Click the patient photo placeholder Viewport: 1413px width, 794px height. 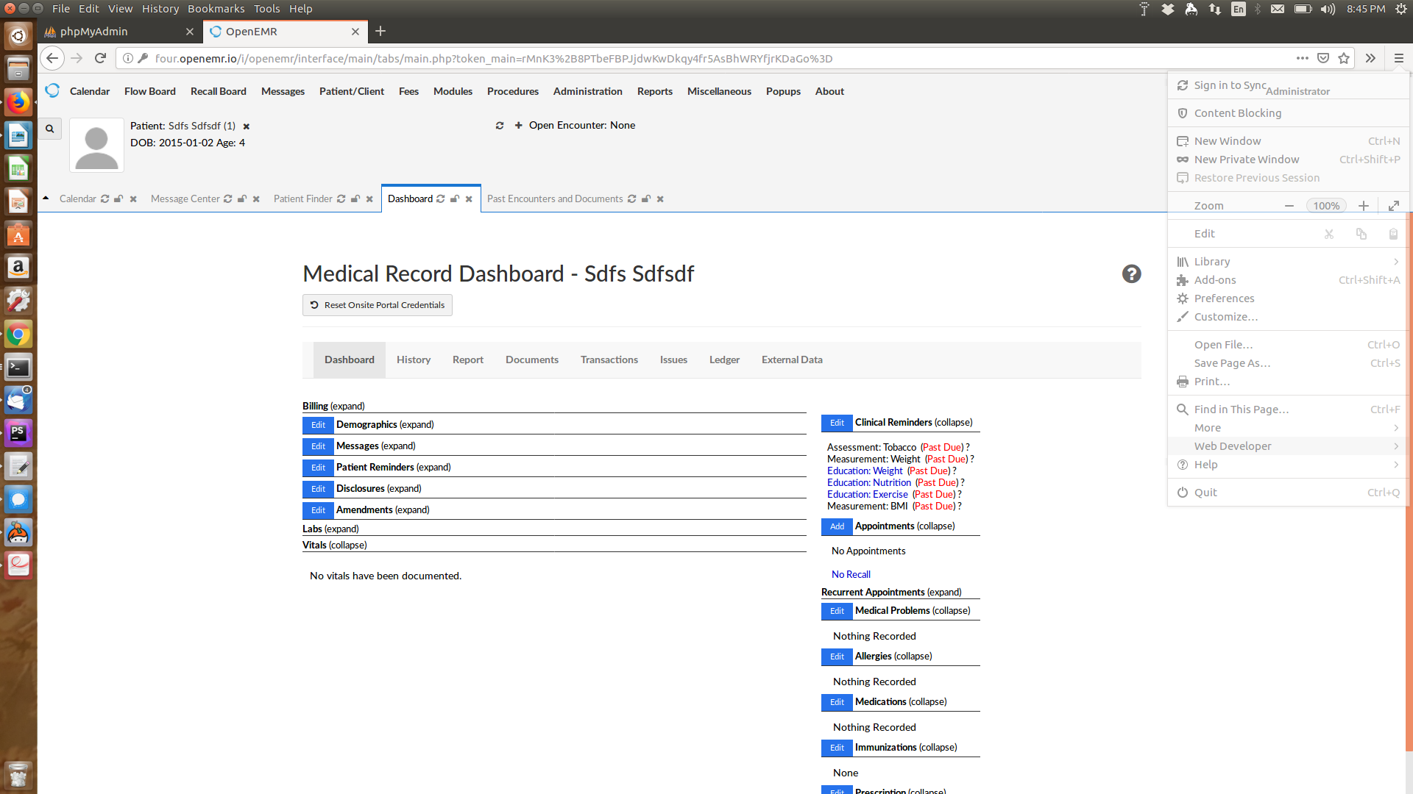pyautogui.click(x=96, y=146)
